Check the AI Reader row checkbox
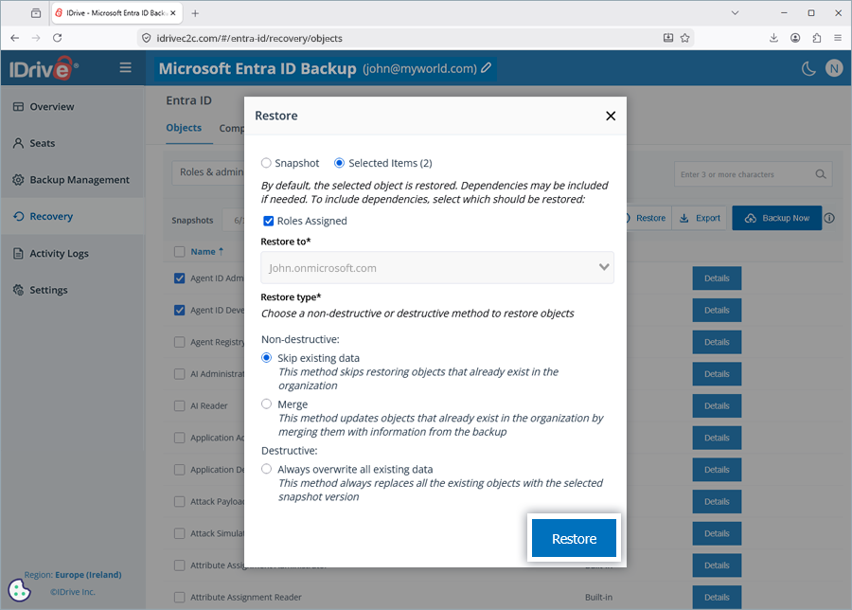 click(x=179, y=405)
